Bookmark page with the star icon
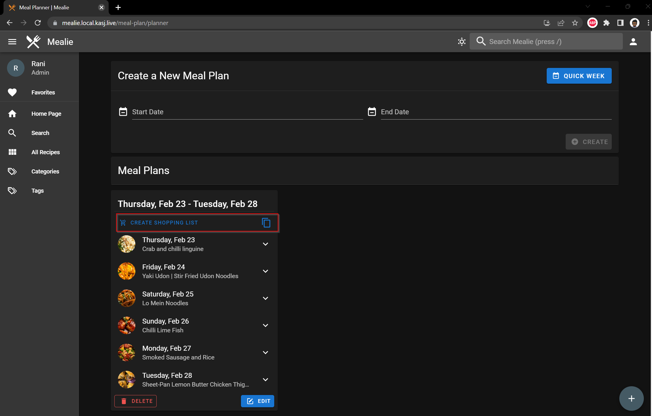Viewport: 652px width, 416px height. click(x=575, y=23)
